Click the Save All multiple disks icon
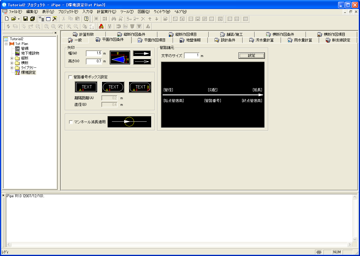Viewport: 360px width, 256px height. (32, 19)
